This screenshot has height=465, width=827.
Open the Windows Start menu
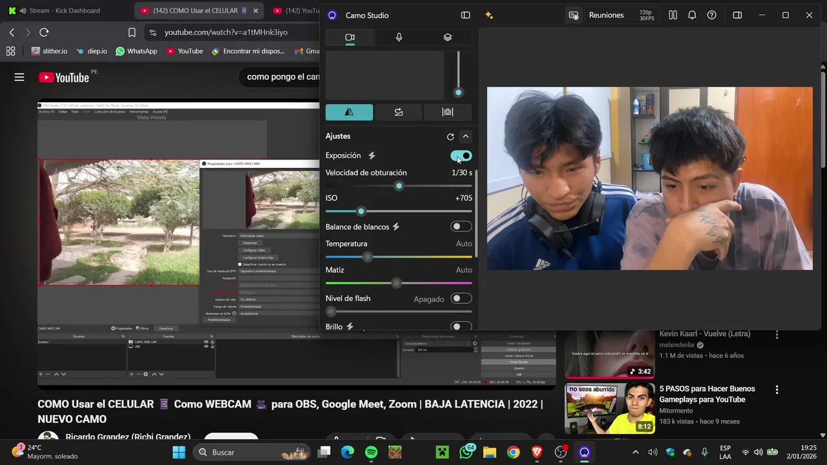click(x=179, y=452)
